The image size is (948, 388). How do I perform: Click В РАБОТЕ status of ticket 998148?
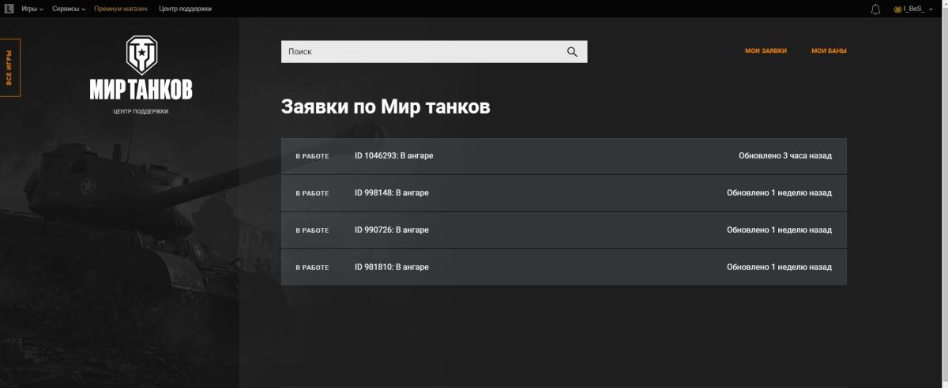(312, 193)
